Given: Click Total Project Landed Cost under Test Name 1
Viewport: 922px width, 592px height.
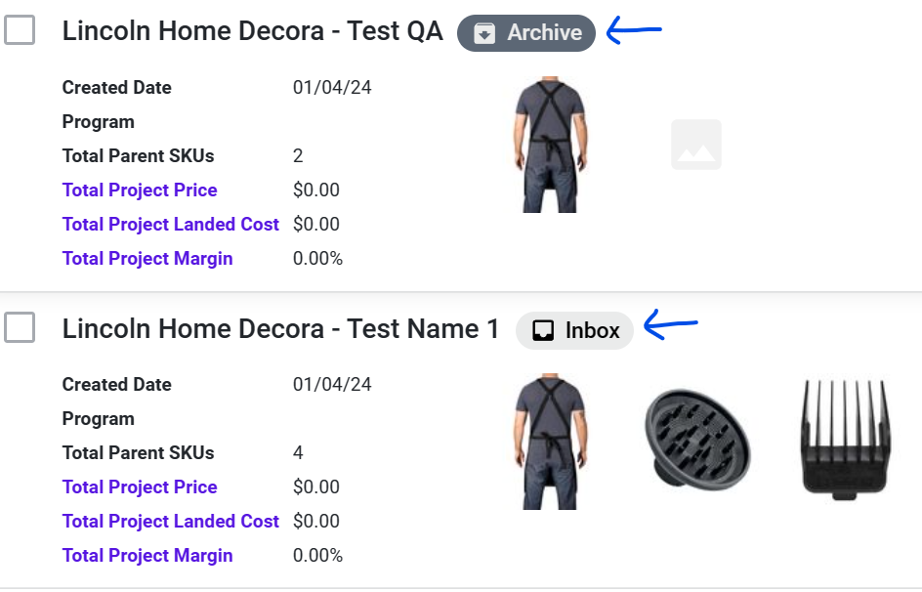Looking at the screenshot, I should pos(171,522).
